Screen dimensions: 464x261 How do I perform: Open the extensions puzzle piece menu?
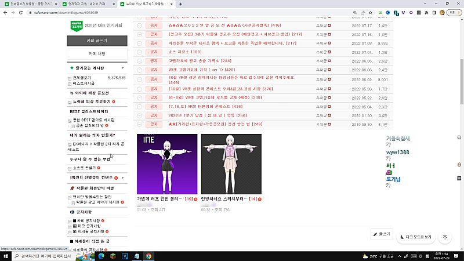click(426, 13)
